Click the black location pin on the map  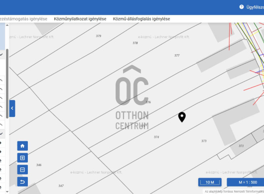(x=182, y=117)
